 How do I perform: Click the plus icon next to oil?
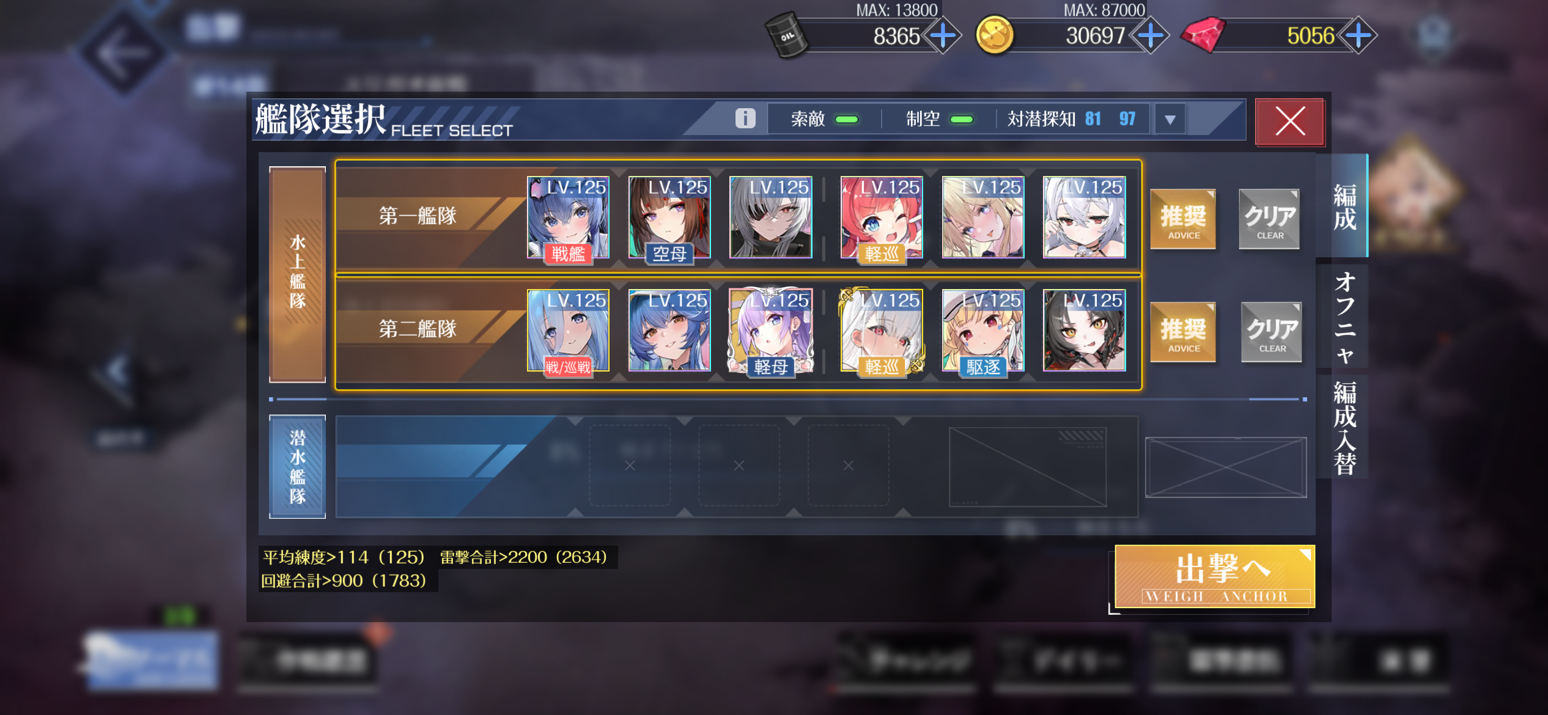pyautogui.click(x=943, y=35)
